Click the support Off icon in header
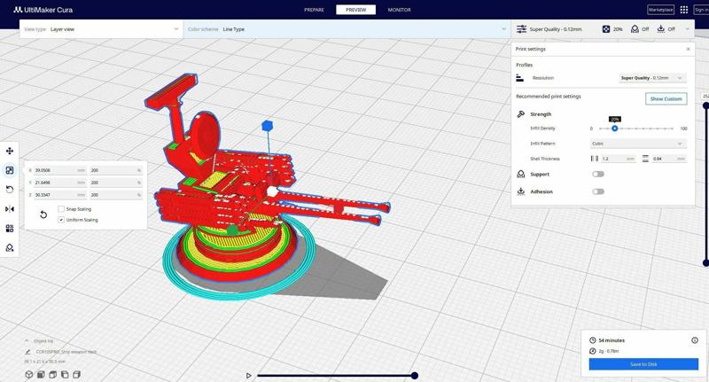 [635, 29]
